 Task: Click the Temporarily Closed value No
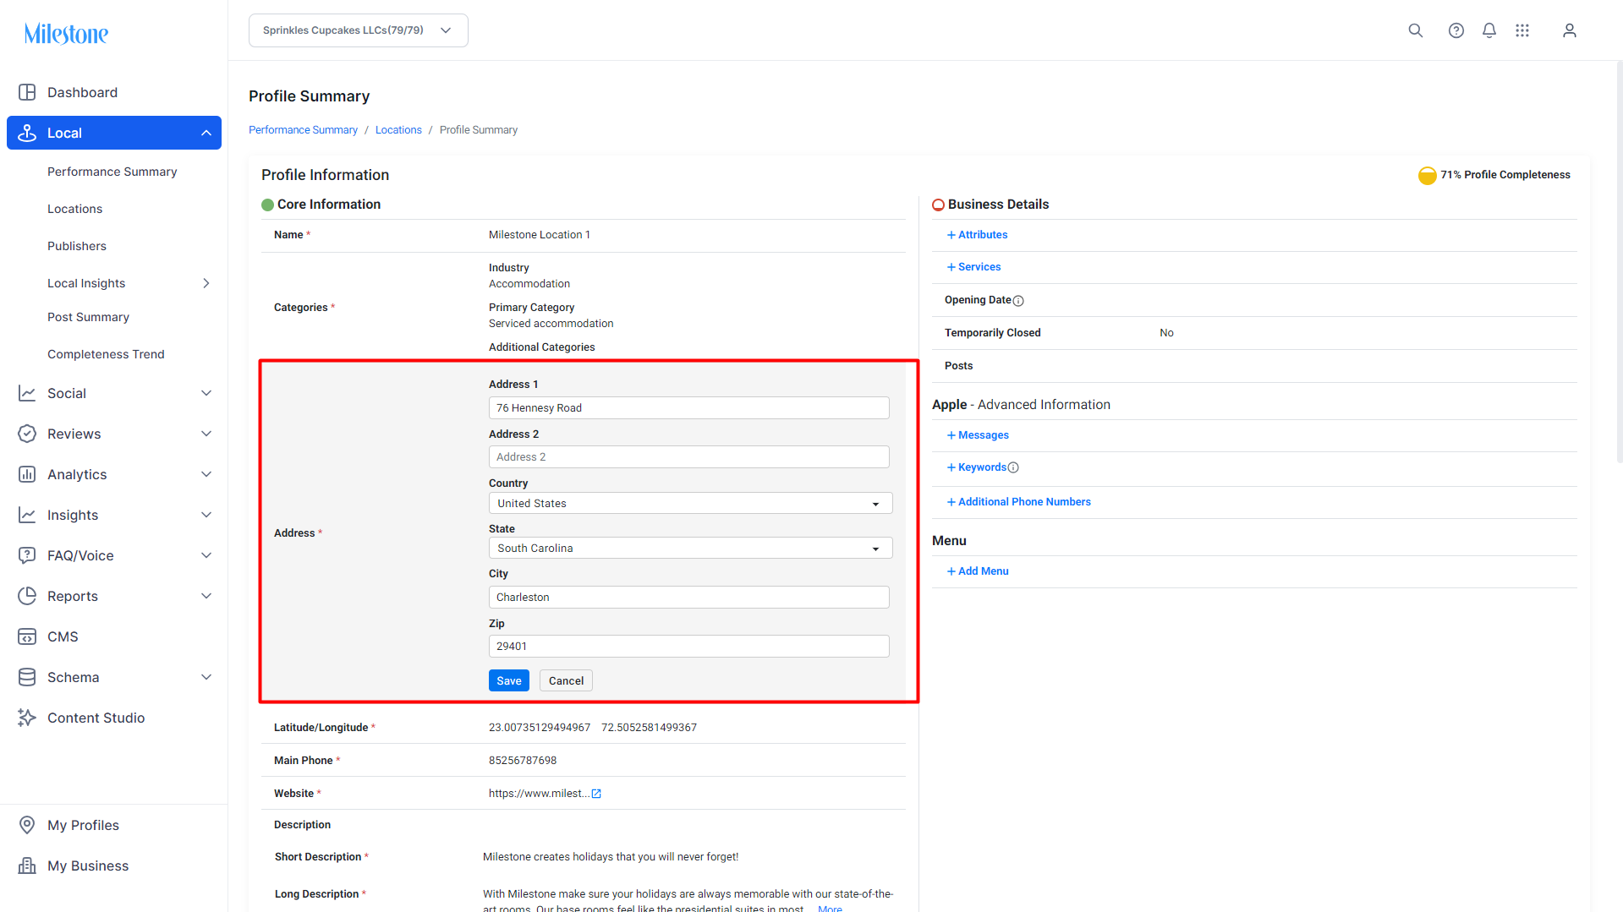point(1166,333)
